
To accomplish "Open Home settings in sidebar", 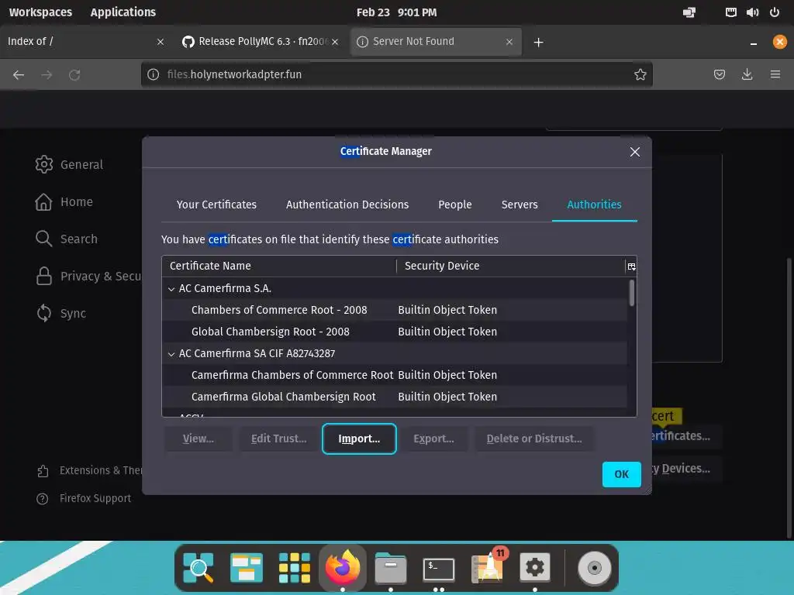I will click(x=64, y=202).
